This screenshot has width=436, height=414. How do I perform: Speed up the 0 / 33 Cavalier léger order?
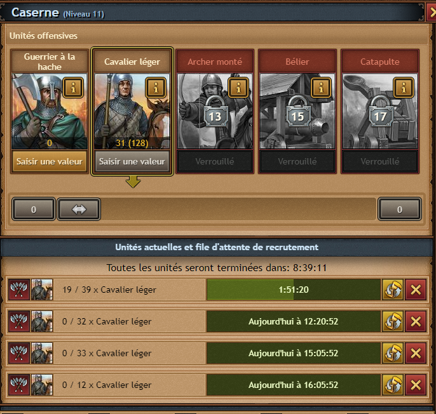(x=393, y=353)
